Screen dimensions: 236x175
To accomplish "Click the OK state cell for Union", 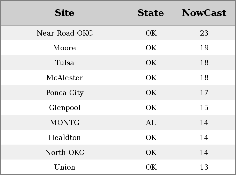I will 151,167.
